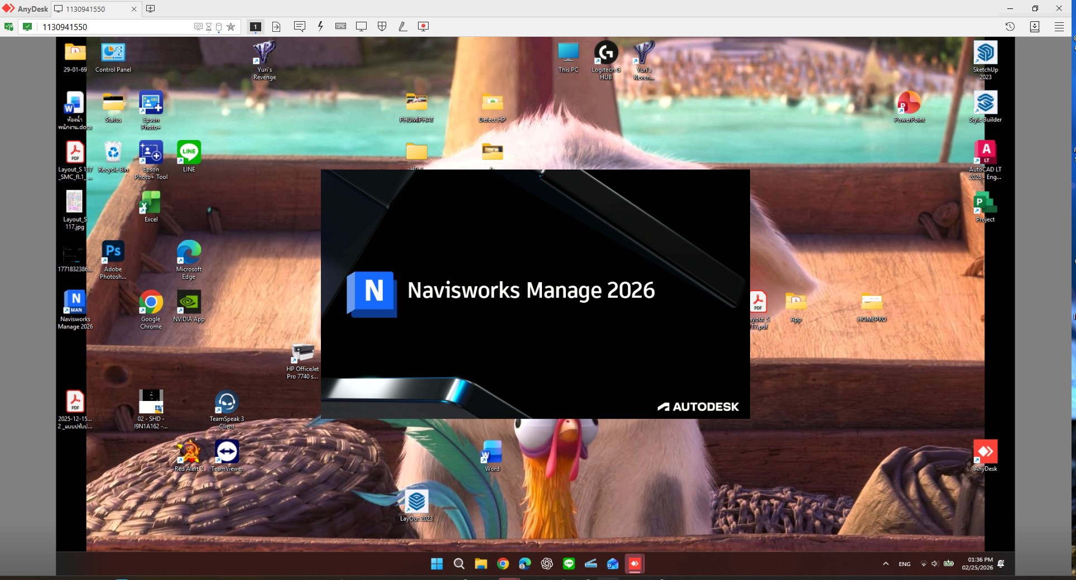
Task: Select the Word desktop shortcut
Action: coord(492,456)
